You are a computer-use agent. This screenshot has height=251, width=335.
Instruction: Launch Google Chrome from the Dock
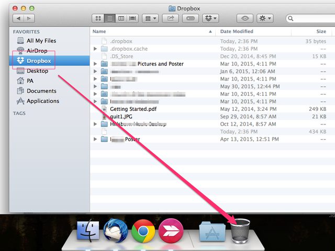pyautogui.click(x=143, y=231)
